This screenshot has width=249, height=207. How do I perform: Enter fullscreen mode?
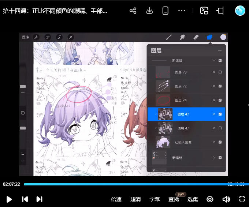pyautogui.click(x=242, y=199)
